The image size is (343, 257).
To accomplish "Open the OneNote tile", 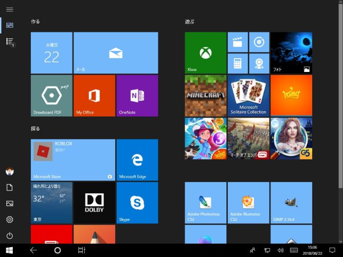I will click(x=137, y=95).
